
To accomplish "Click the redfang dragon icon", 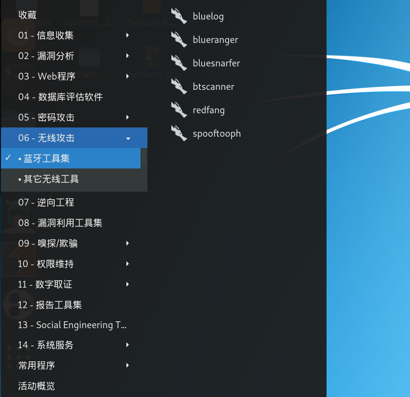I will [x=179, y=110].
